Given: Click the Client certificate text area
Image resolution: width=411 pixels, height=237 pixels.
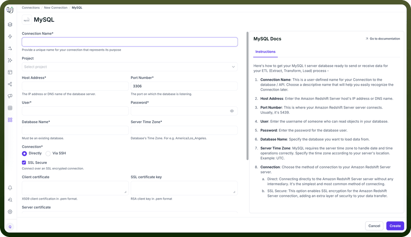Looking at the screenshot, I should pos(75,188).
